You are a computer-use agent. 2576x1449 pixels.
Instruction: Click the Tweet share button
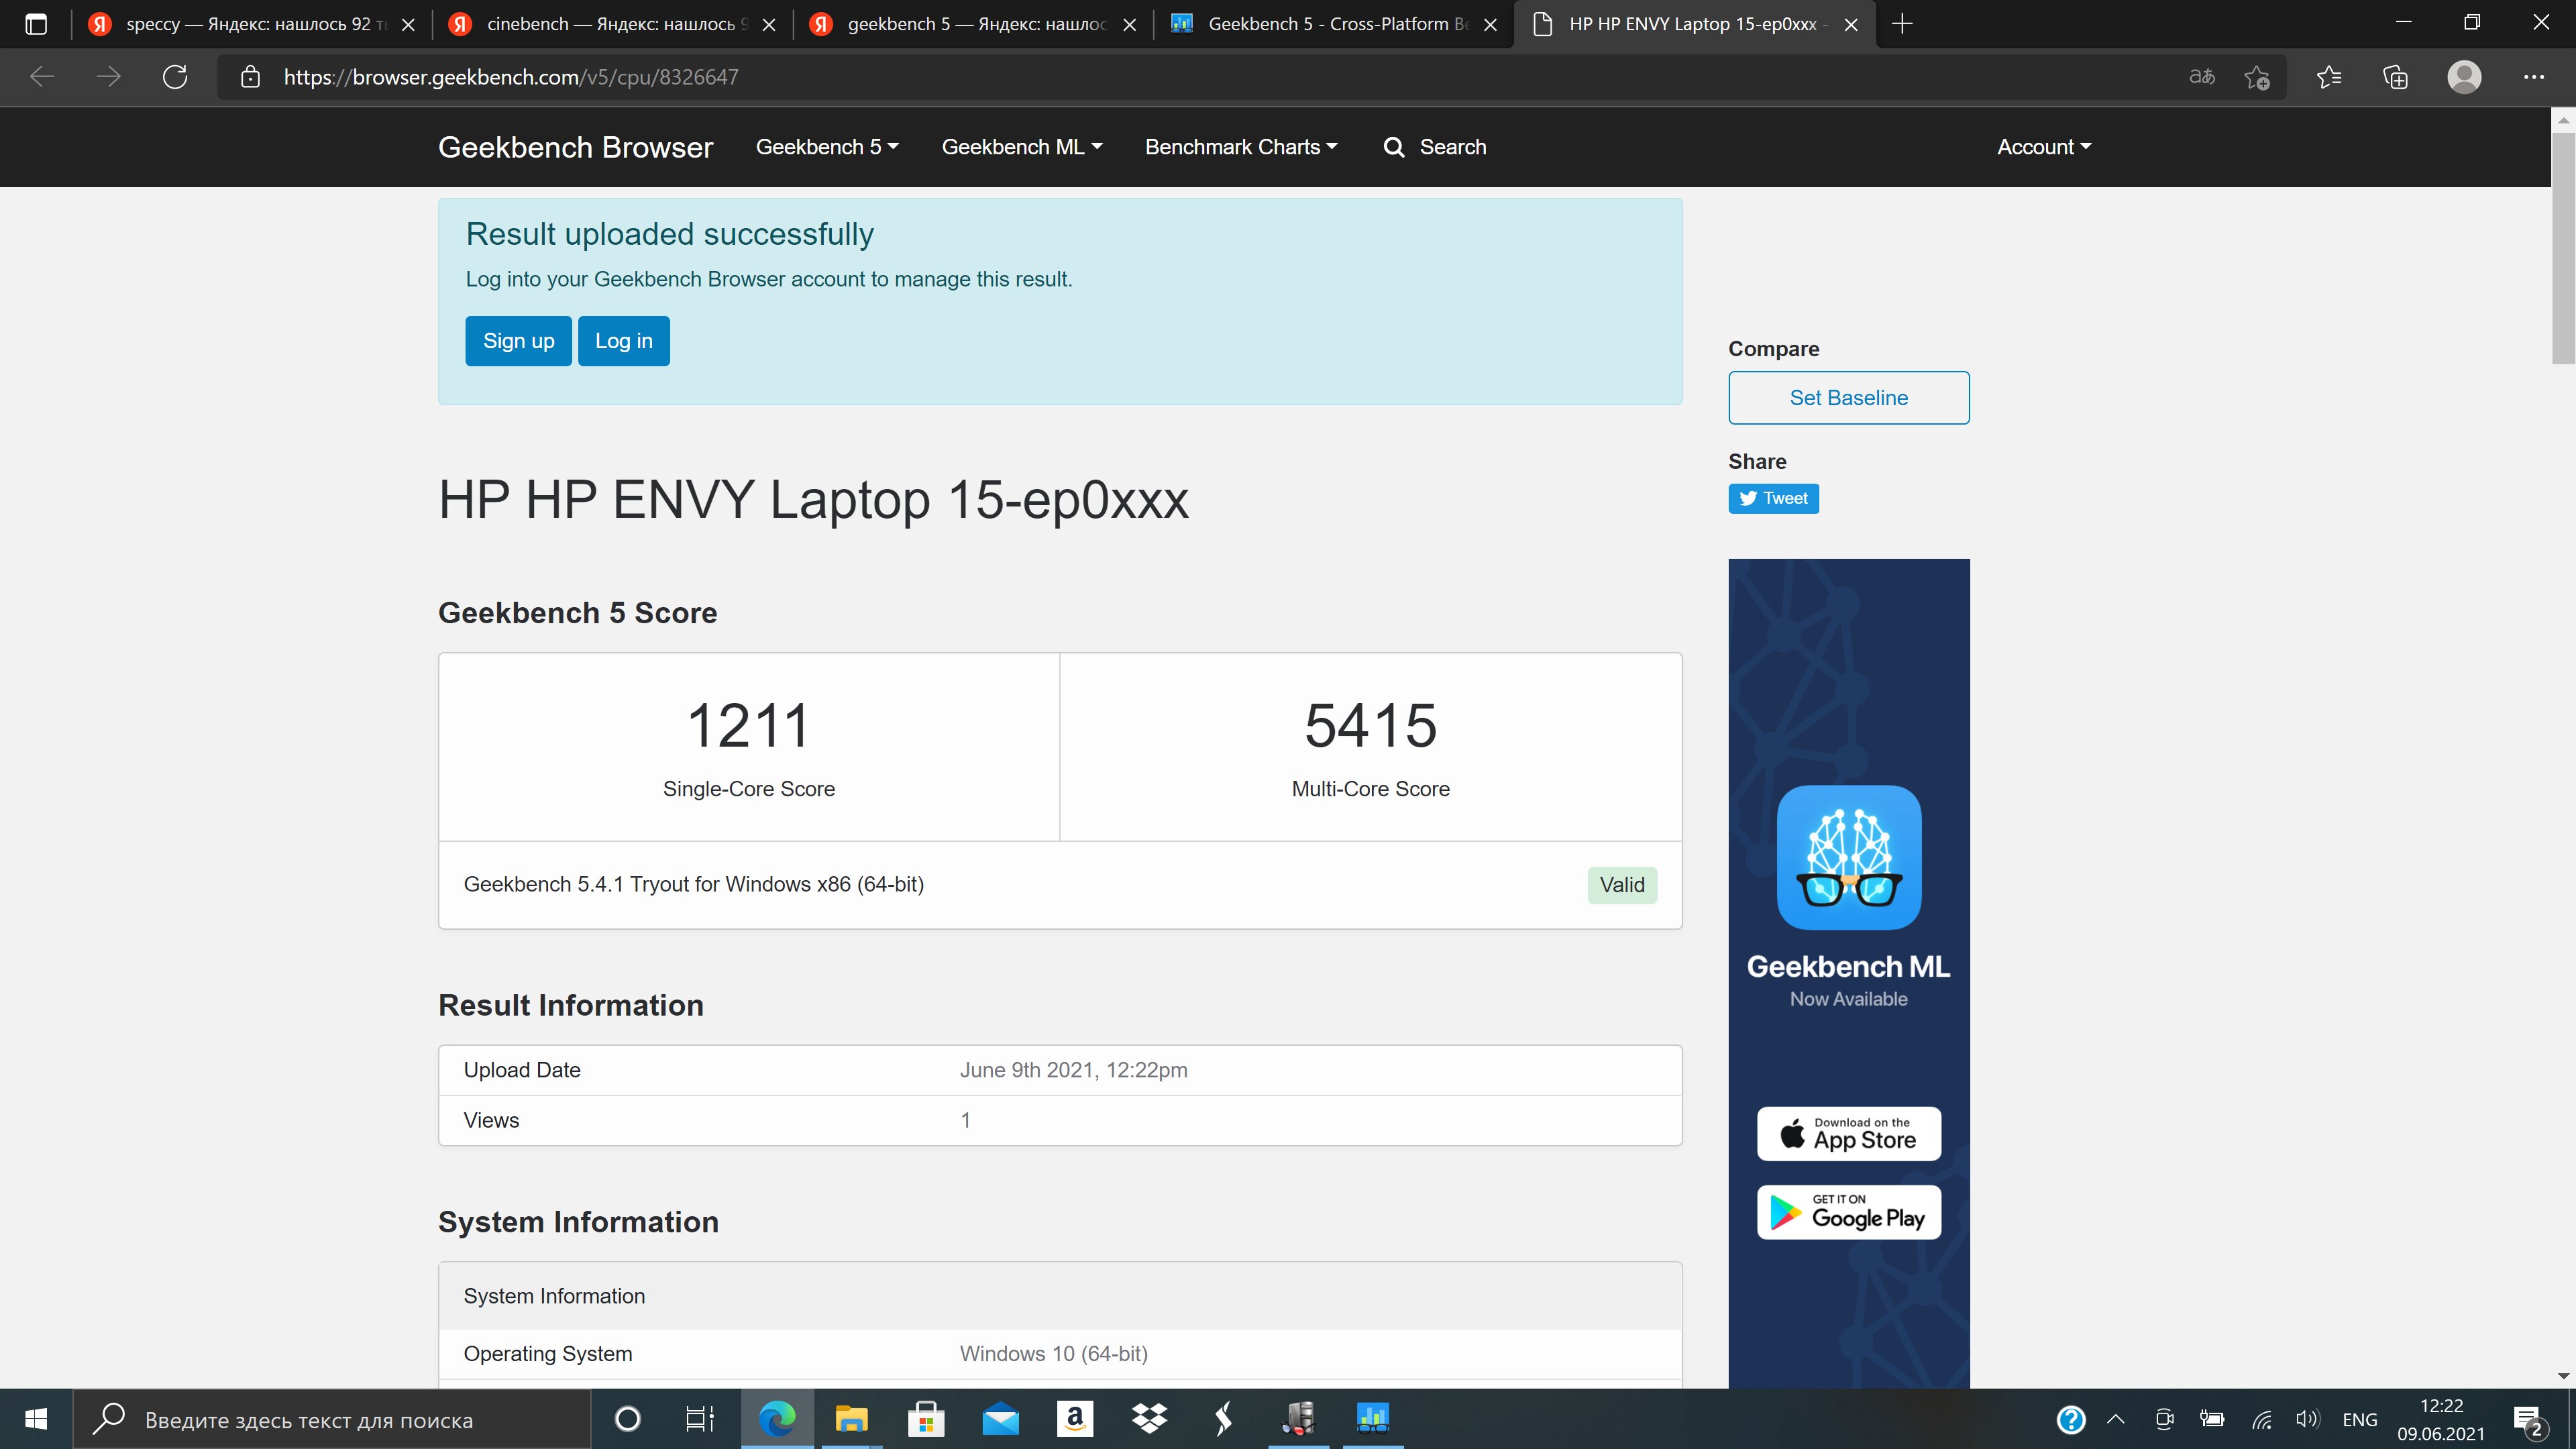click(x=1773, y=498)
